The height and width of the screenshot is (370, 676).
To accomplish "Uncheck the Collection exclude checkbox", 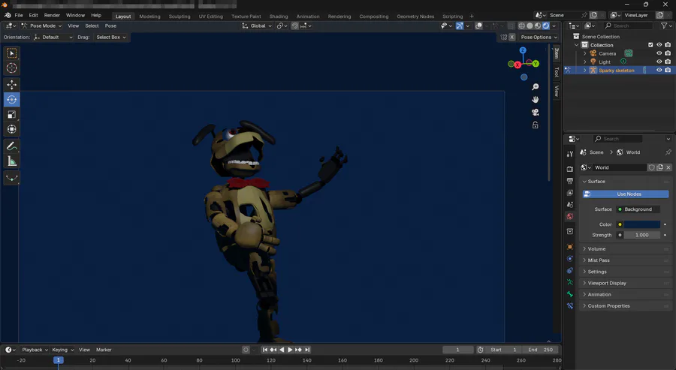I will [650, 45].
